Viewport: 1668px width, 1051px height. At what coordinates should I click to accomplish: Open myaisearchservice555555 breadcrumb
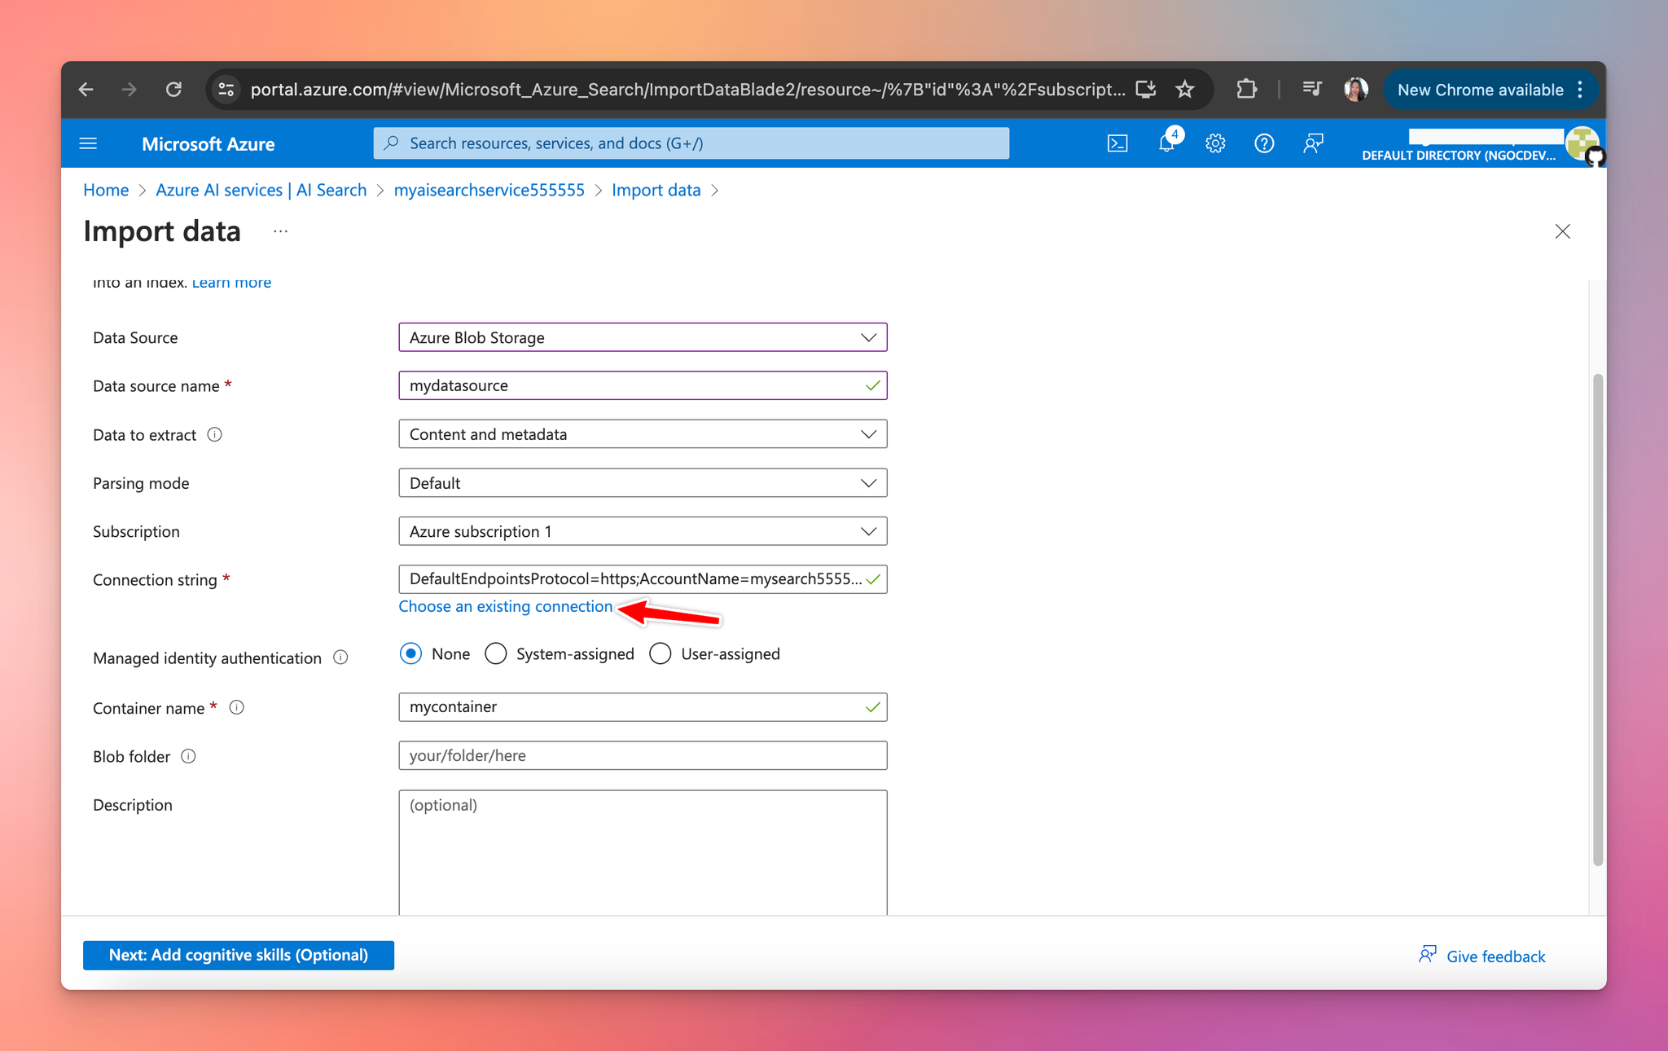[x=489, y=190]
